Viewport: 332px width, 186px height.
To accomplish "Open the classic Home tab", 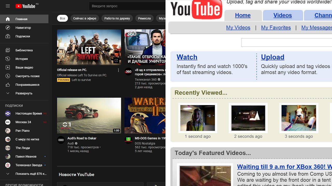I will pyautogui.click(x=243, y=15).
